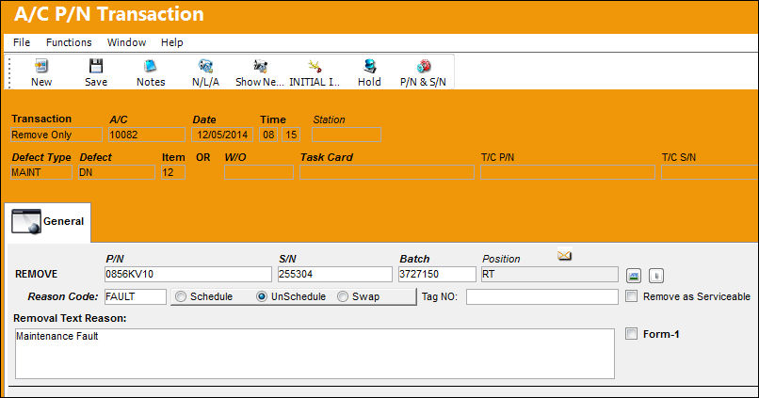Click the Time minute field showing 15
The image size is (759, 398).
(x=291, y=135)
